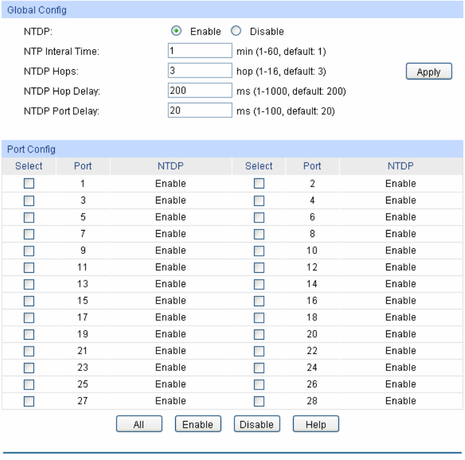Click the 'Global Config' section title
The width and height of the screenshot is (465, 460).
(x=37, y=10)
